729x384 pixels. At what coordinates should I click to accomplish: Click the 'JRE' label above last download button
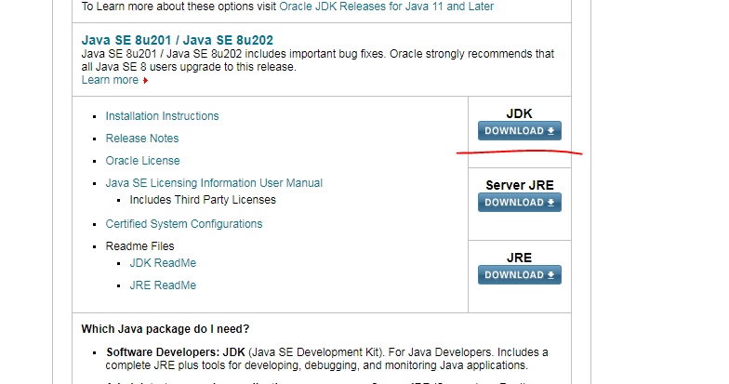519,258
